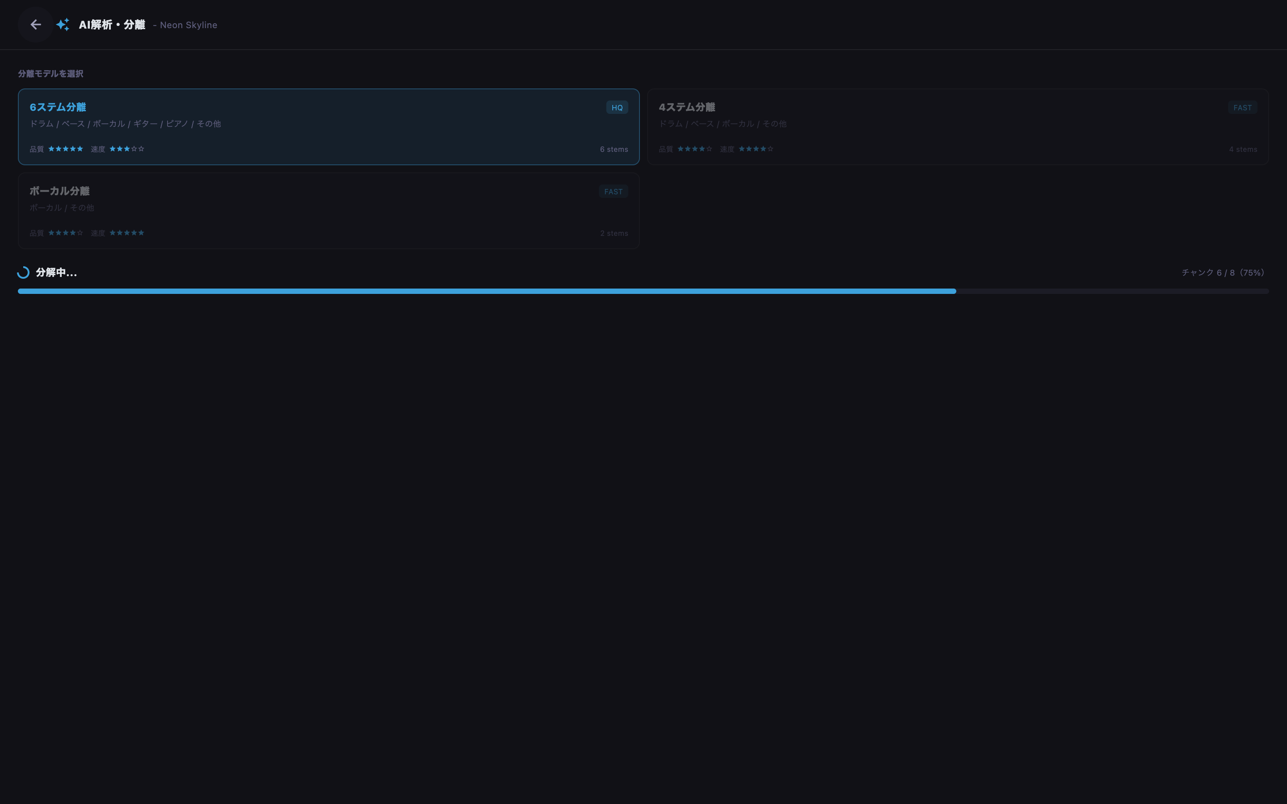Click quality stars on the 6ステム分離 card
The width and height of the screenshot is (1287, 804).
pos(66,149)
